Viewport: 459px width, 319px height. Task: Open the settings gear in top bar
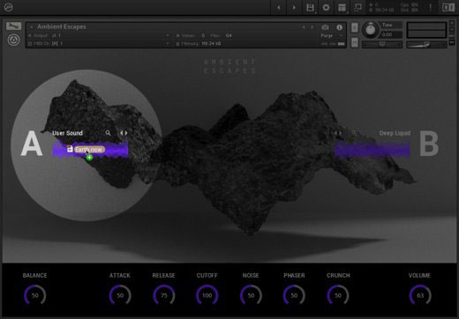(x=326, y=8)
